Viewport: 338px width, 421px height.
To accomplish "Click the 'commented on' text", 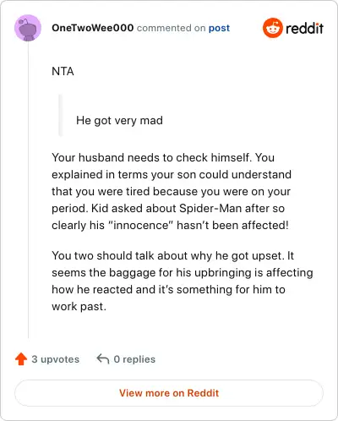I will pyautogui.click(x=171, y=28).
